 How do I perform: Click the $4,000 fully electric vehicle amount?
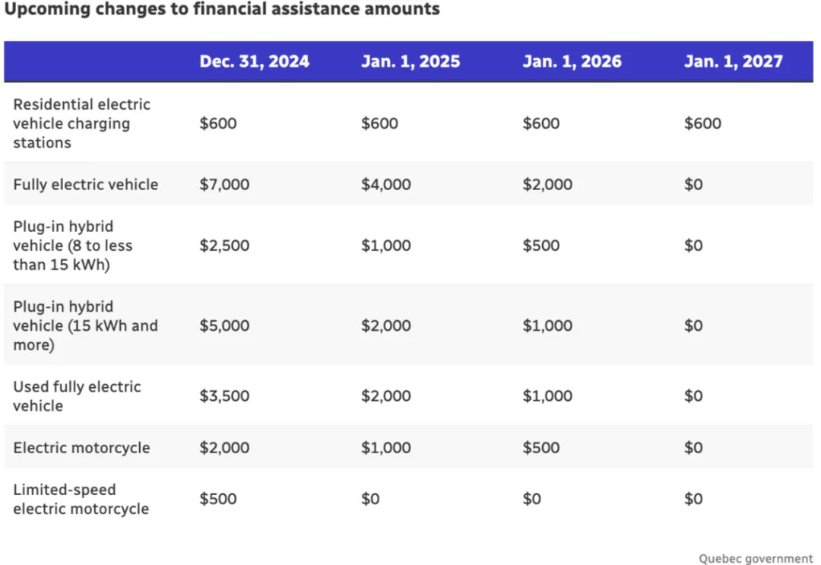pyautogui.click(x=385, y=185)
